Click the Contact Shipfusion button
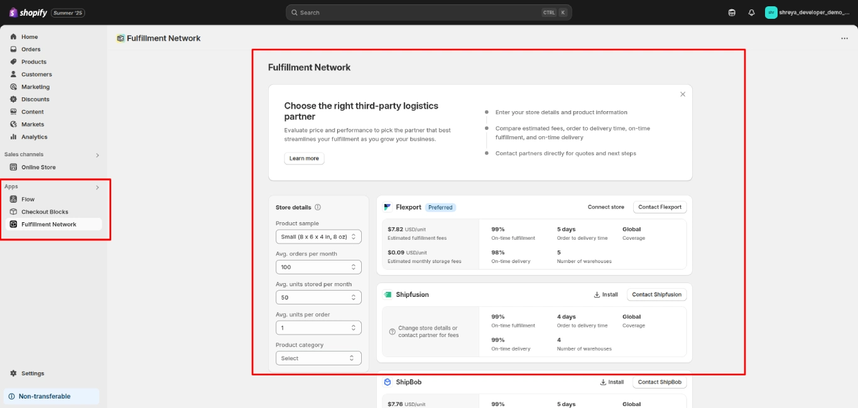This screenshot has width=858, height=408. 656,294
